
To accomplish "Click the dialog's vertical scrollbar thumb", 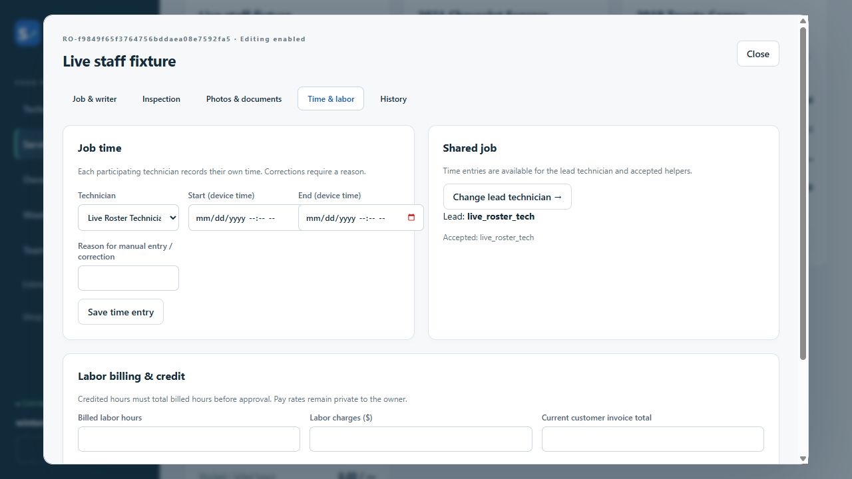I will point(803,193).
